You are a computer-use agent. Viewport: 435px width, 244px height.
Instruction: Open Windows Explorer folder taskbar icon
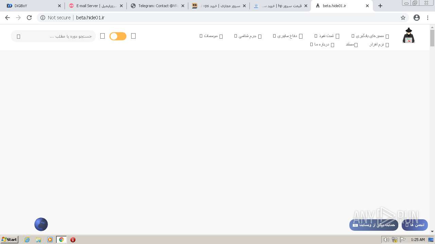point(38,240)
